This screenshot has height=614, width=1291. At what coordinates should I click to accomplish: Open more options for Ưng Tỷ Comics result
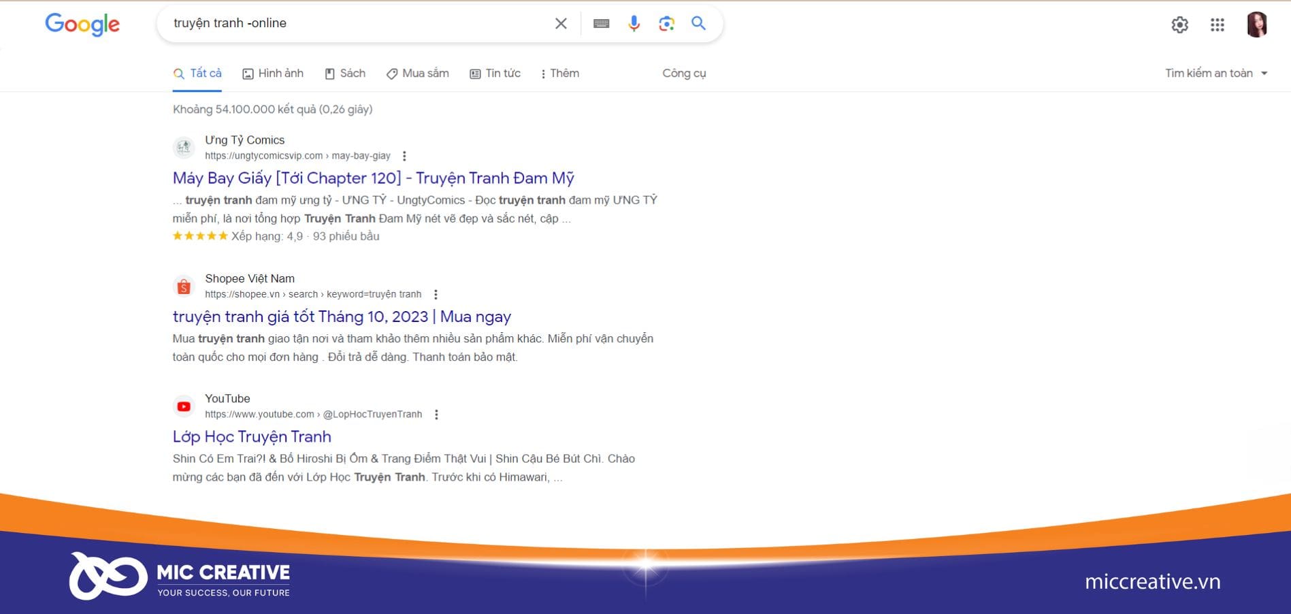tap(404, 156)
